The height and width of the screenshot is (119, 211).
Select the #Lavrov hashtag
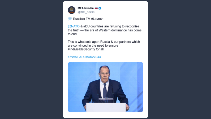click(x=98, y=19)
